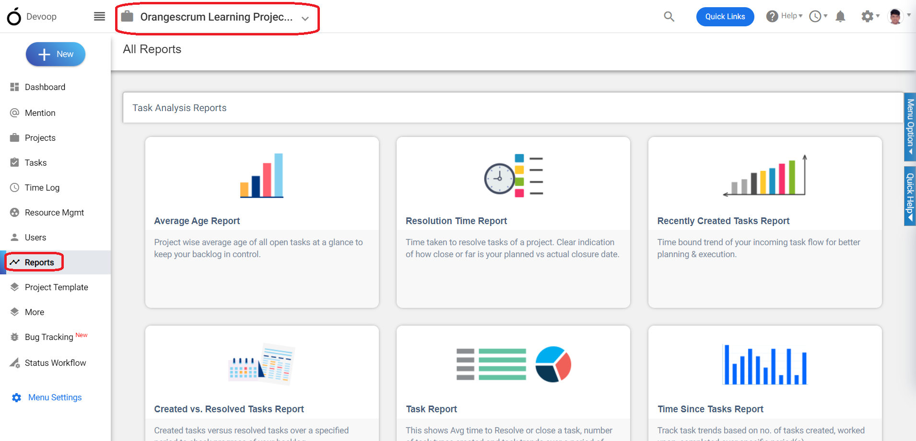Open the clock timer icon in header

[815, 16]
